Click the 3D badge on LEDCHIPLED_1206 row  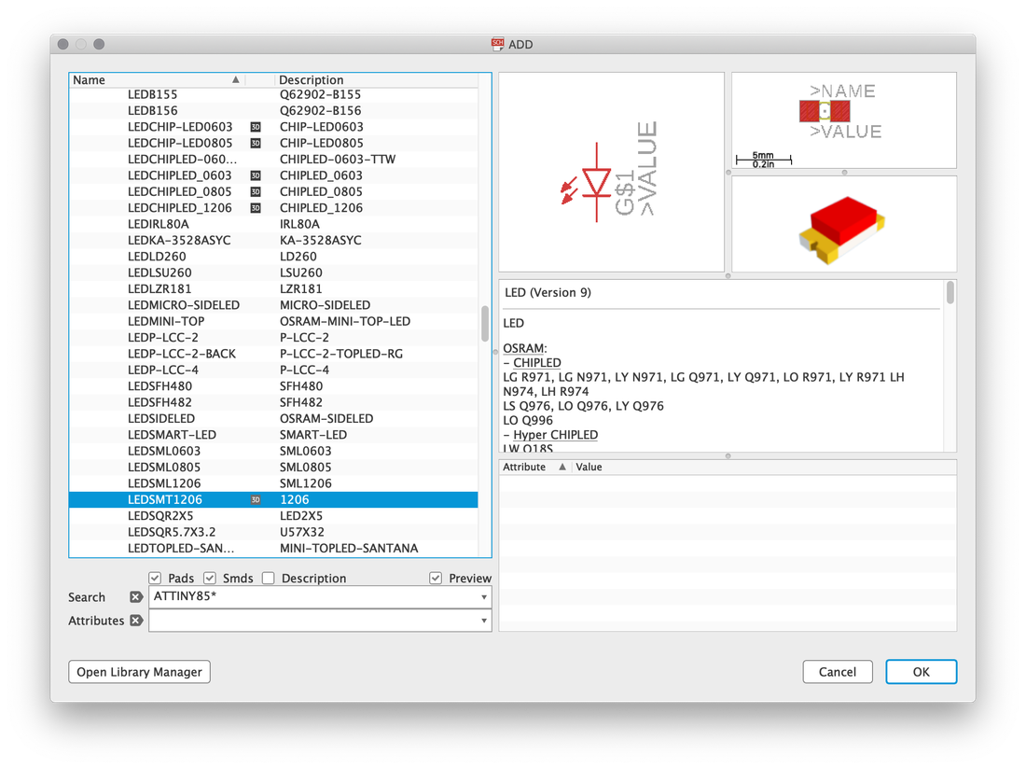[x=256, y=208]
